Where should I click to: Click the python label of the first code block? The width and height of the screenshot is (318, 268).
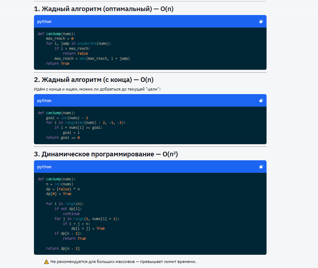[x=44, y=21]
